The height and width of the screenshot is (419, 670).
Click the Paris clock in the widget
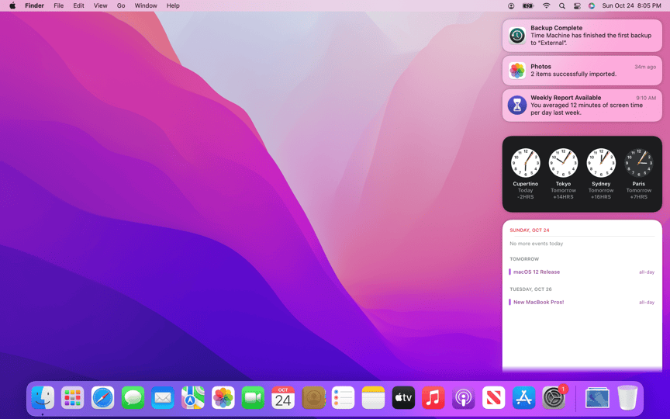pyautogui.click(x=639, y=162)
